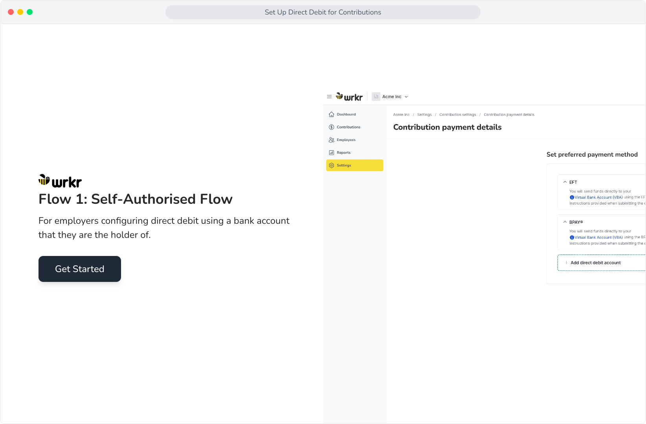Click the plus icon for Add direct debit account
The image size is (646, 424).
[566, 263]
